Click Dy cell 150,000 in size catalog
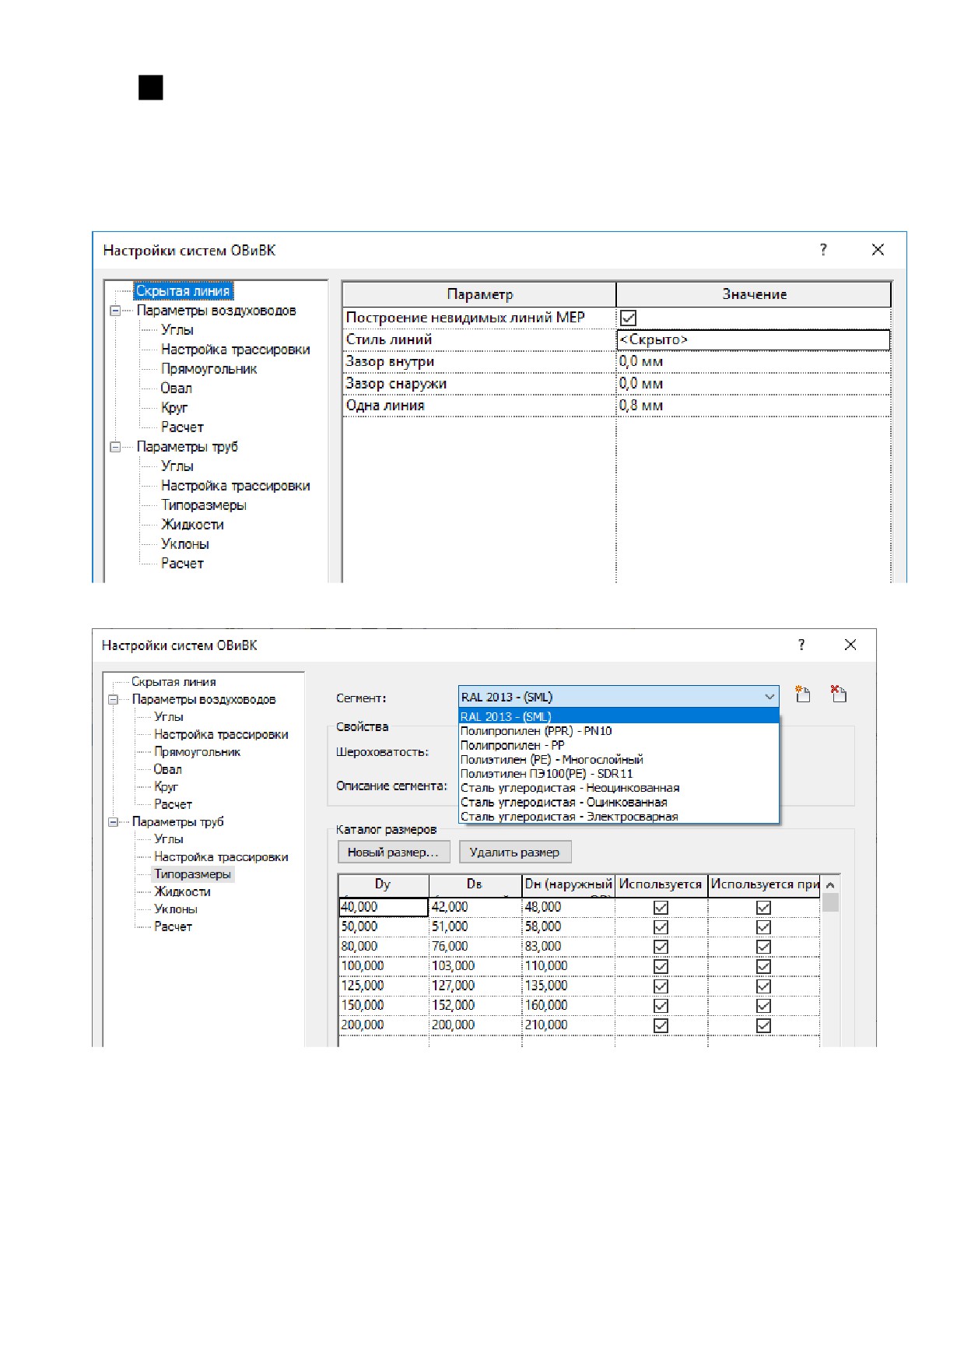This screenshot has height=1364, width=964. pyautogui.click(x=384, y=1006)
